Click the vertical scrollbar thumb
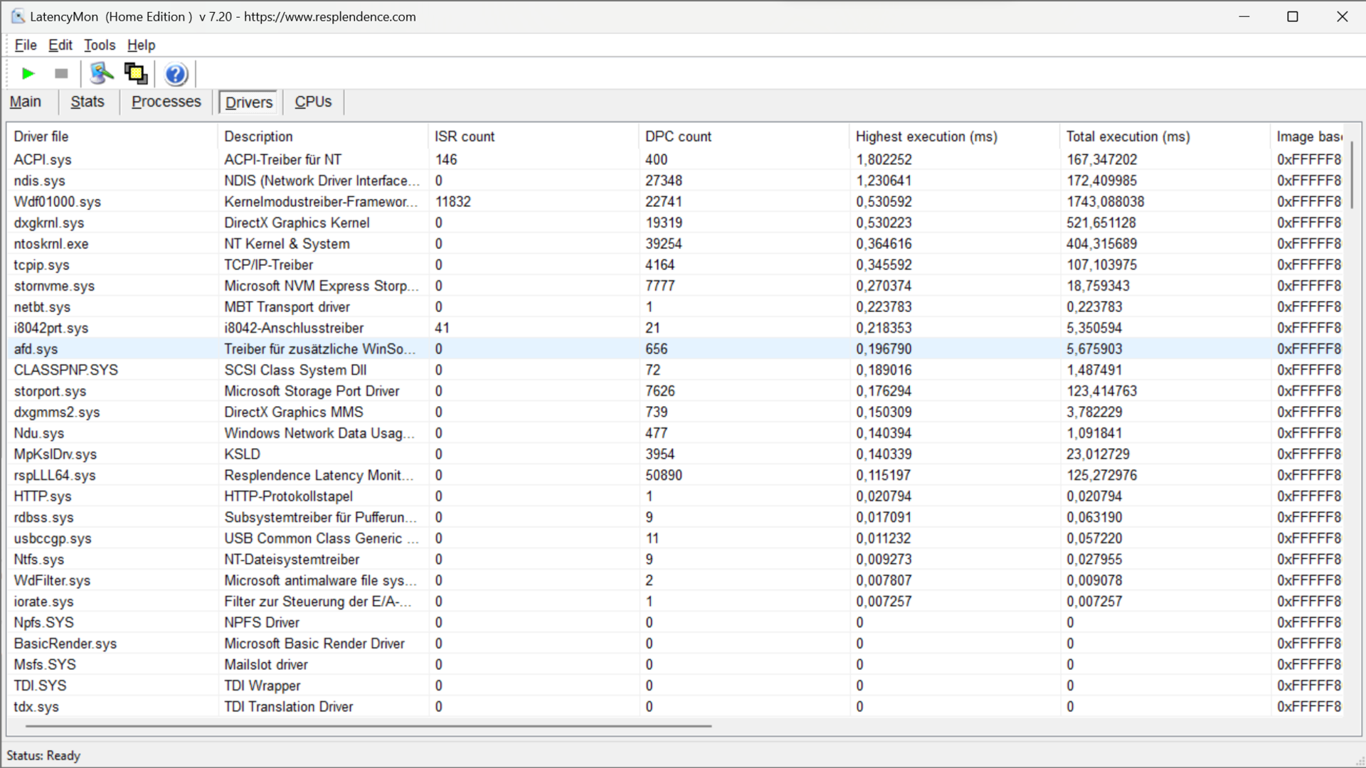The image size is (1366, 768). coord(1351,174)
